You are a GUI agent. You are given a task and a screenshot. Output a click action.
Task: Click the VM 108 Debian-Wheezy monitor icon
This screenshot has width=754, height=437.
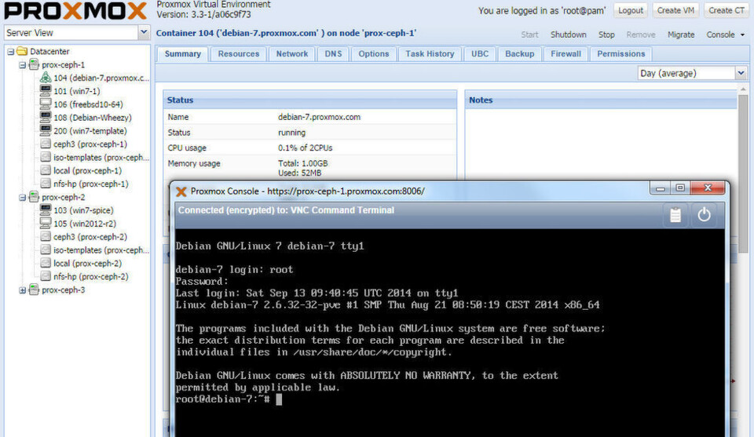tap(46, 117)
